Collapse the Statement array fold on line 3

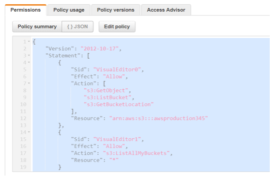point(29,55)
